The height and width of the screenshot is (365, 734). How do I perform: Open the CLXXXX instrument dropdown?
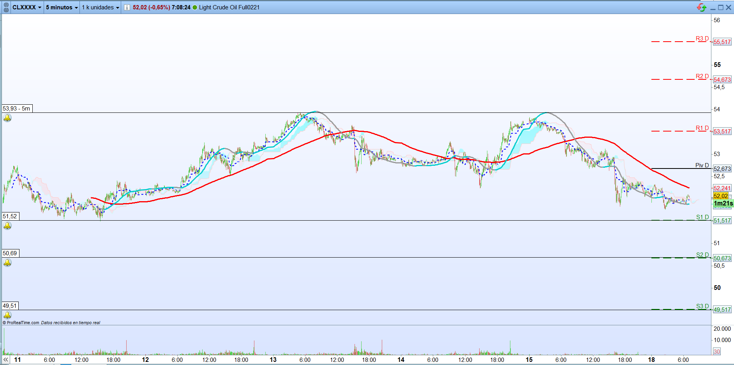(x=27, y=7)
